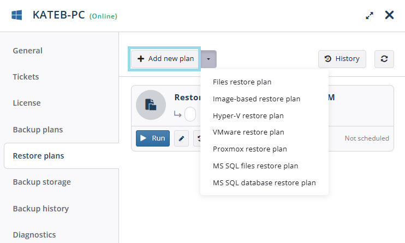Expand window with the diagonal arrows icon
This screenshot has width=405, height=243.
tap(370, 16)
